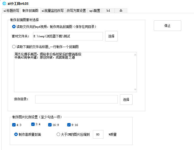Click the title list scrollbar down arrow
Image resolution: width=194 pixels, height=150 pixels.
click(x=135, y=90)
